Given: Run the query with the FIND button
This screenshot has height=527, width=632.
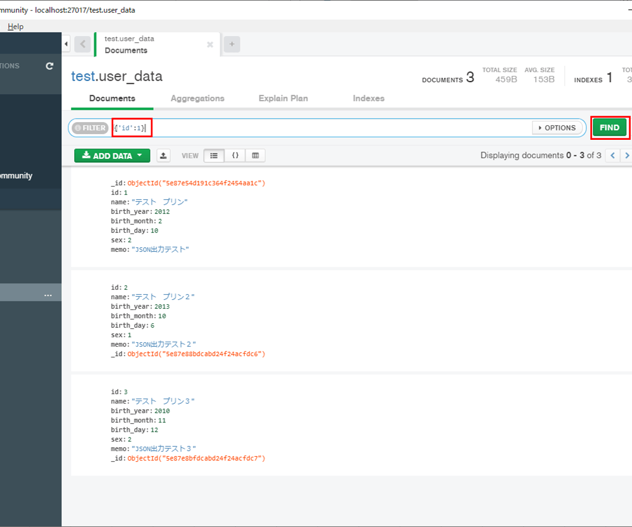Looking at the screenshot, I should (609, 127).
